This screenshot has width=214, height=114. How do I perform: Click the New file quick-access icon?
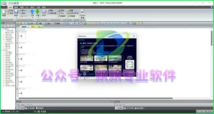tap(9, 3)
